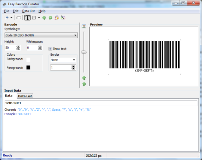Decrease Whitespace with down spinner arrow
The height and width of the screenshot is (160, 202).
(40, 49)
